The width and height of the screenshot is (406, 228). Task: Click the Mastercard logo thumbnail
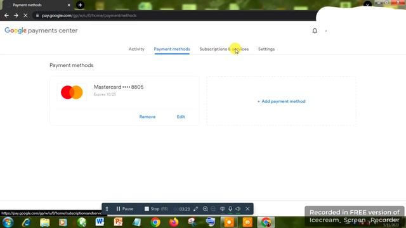tap(72, 92)
